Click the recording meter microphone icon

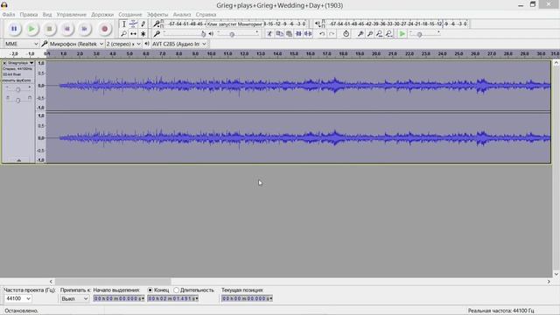tap(157, 24)
